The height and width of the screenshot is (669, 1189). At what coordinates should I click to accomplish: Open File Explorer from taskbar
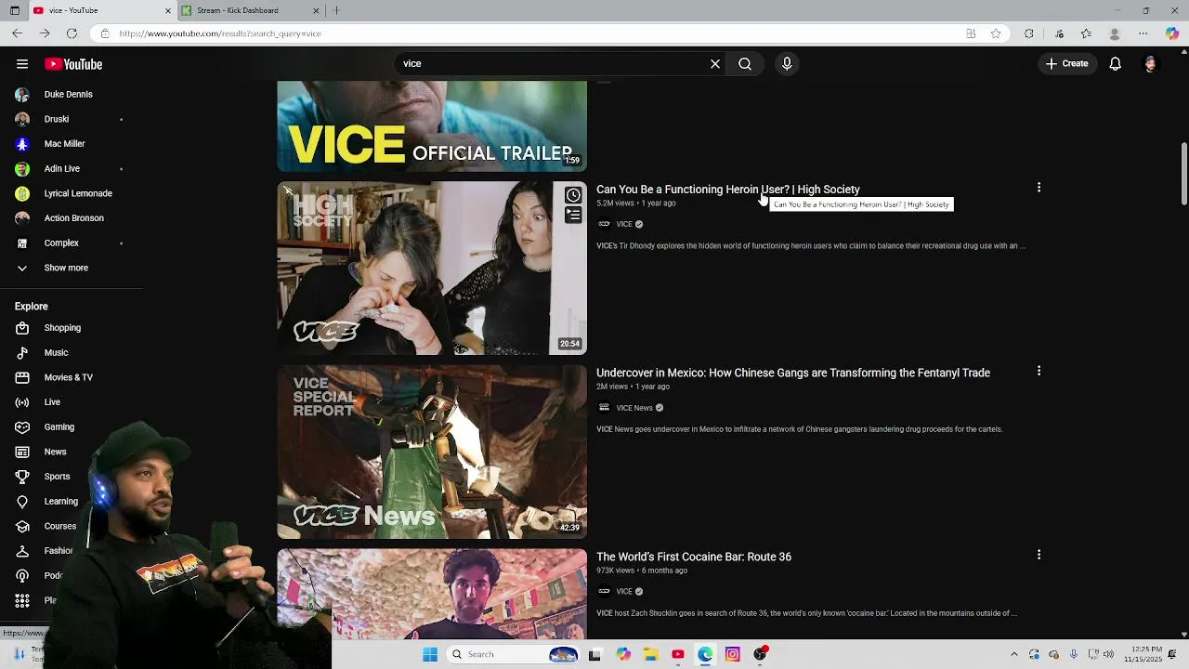click(x=650, y=654)
